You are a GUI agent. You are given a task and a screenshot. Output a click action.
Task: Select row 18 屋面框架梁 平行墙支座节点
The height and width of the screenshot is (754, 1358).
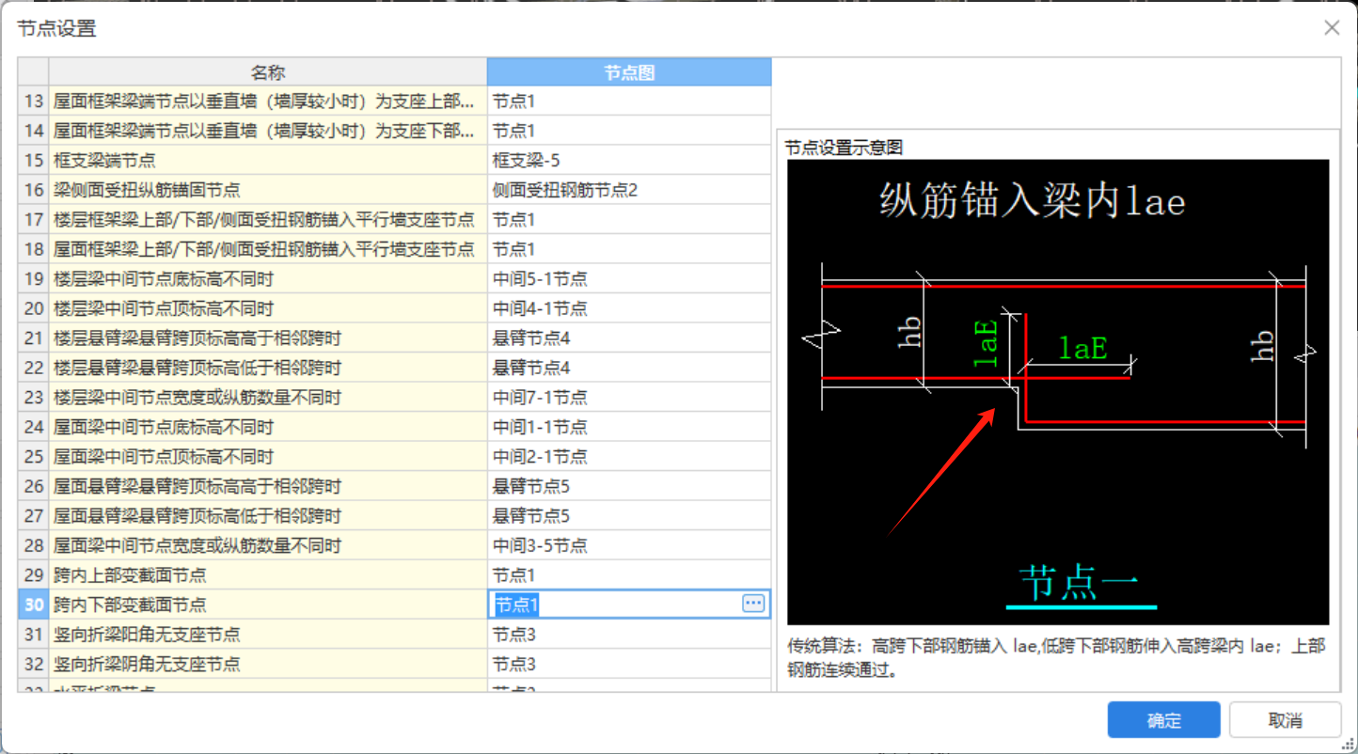click(268, 249)
